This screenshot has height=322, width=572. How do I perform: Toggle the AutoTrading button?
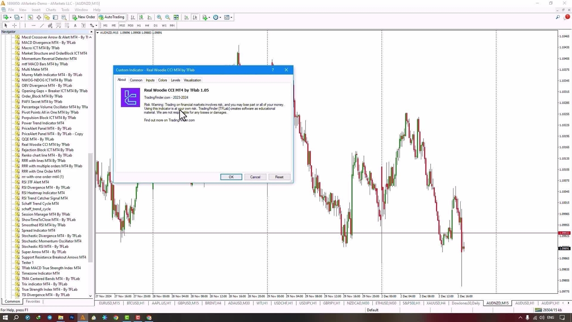[x=111, y=17]
